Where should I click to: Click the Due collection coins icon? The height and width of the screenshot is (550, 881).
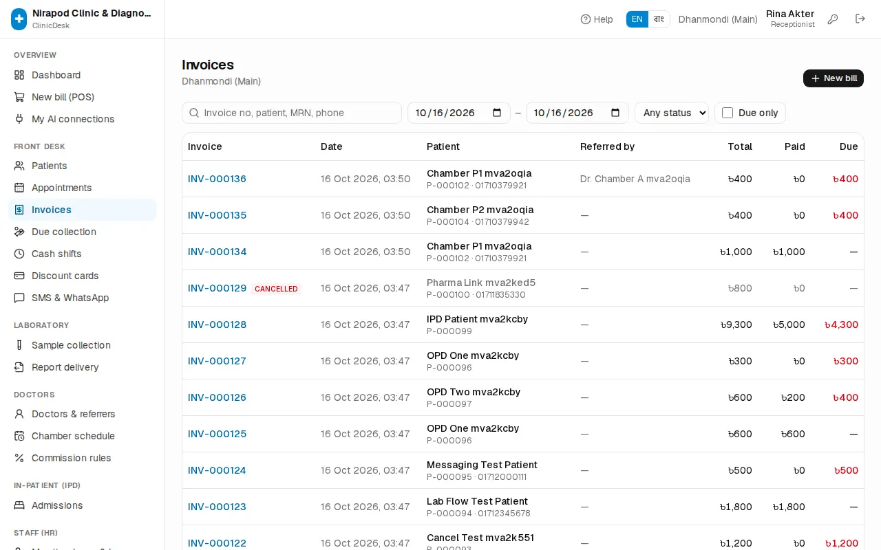point(19,232)
